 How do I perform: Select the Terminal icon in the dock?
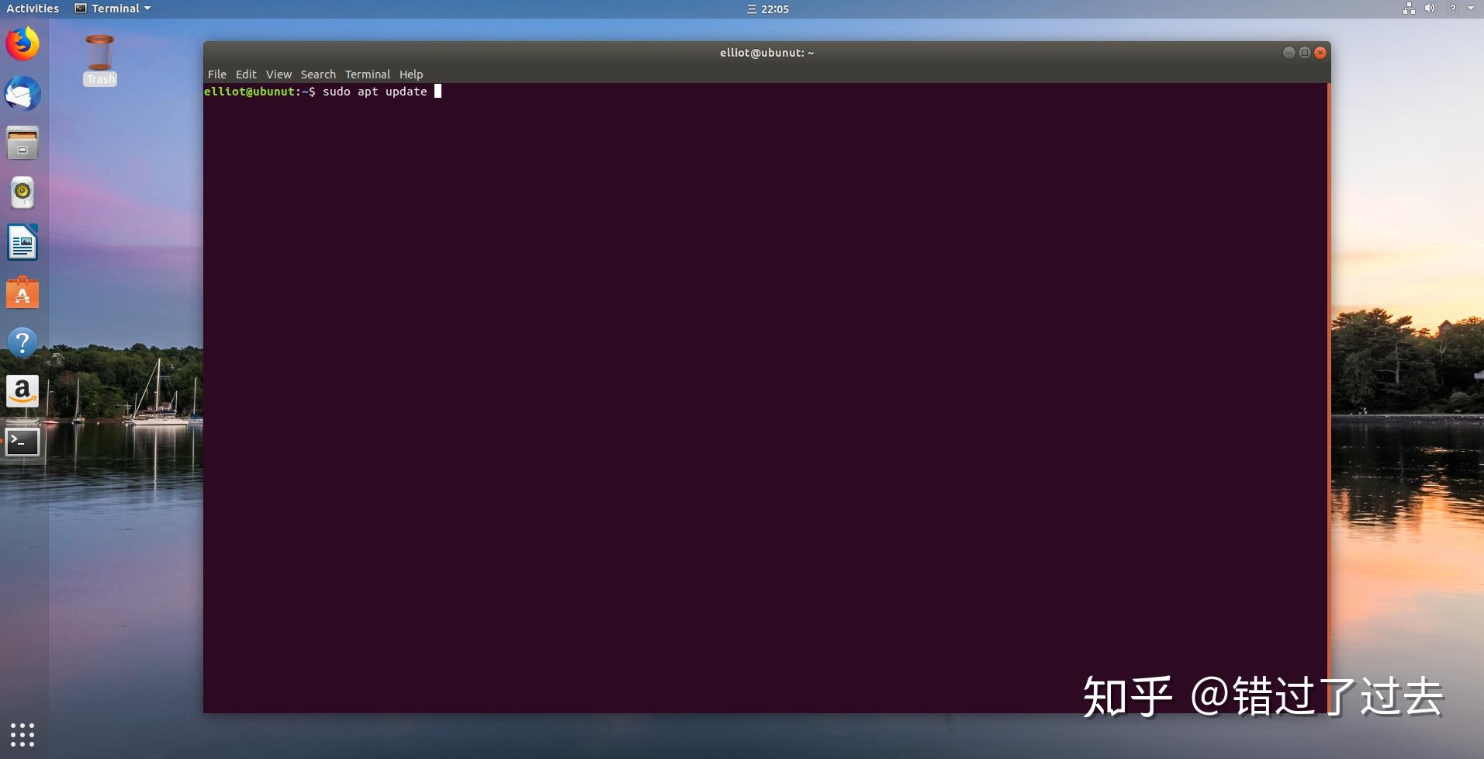pyautogui.click(x=22, y=441)
